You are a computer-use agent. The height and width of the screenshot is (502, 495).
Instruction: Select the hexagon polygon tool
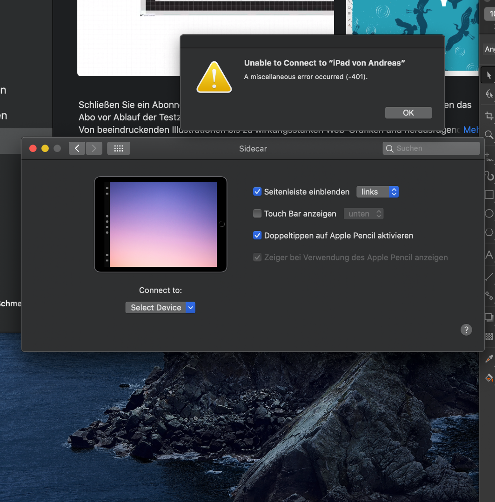pyautogui.click(x=489, y=232)
